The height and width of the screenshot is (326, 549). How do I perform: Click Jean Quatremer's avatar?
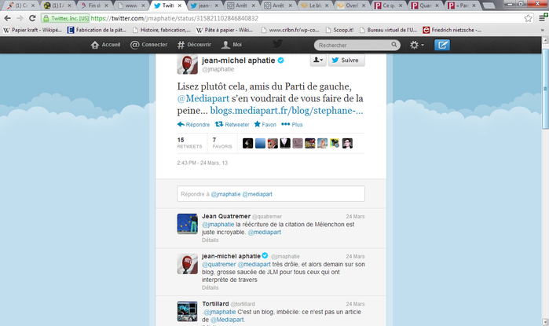(x=187, y=224)
